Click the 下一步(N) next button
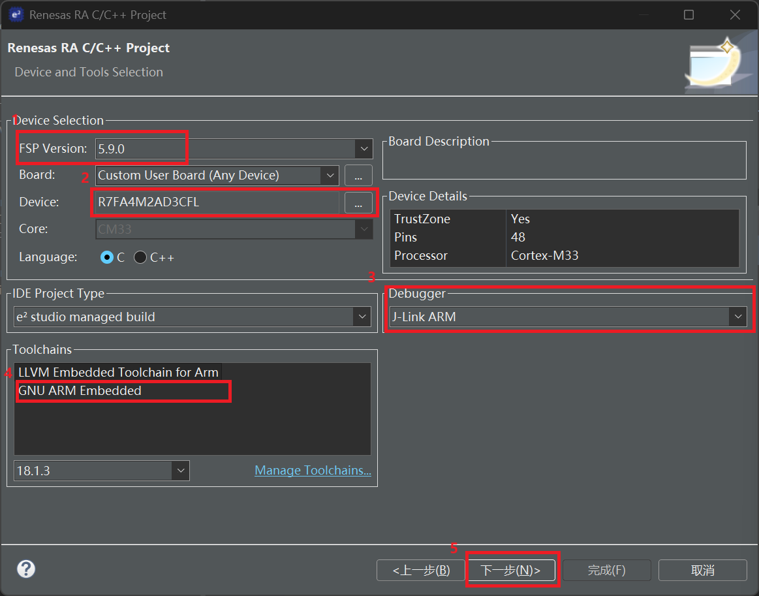This screenshot has height=596, width=759. [x=510, y=570]
